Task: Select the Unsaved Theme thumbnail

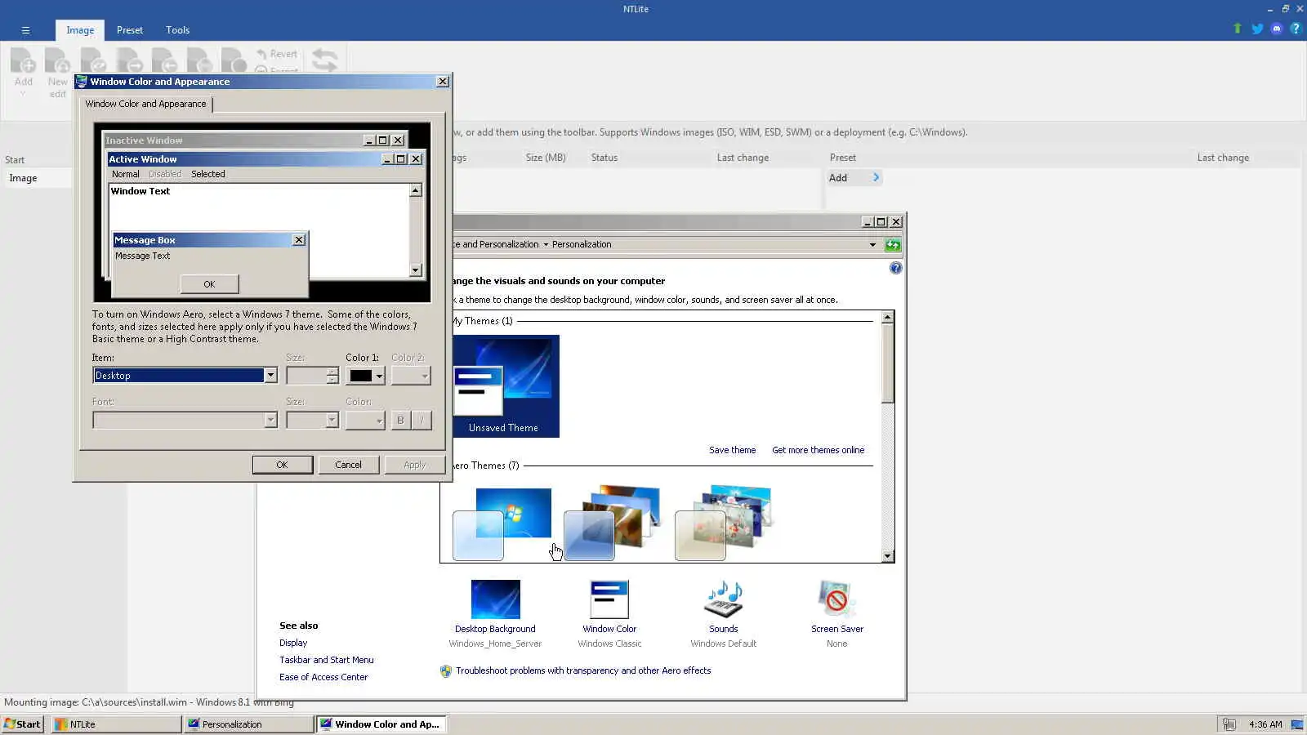Action: (x=503, y=386)
